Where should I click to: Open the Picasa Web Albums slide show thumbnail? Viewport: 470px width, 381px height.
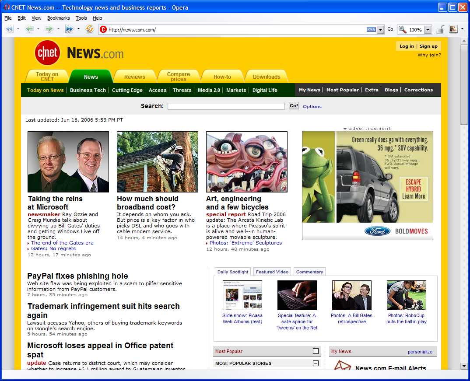coord(242,295)
